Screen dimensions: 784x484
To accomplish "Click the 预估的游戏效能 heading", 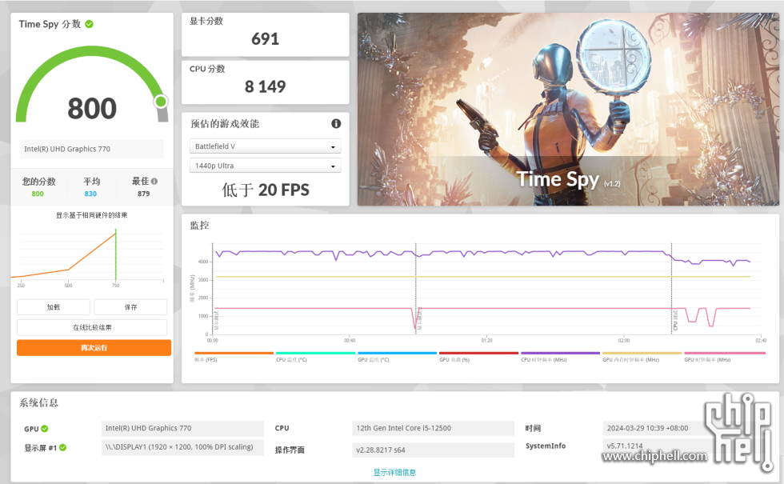I will pos(225,123).
